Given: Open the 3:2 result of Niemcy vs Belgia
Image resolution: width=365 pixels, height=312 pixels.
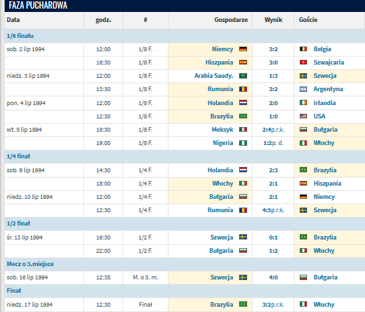Looking at the screenshot, I should pos(273,49).
